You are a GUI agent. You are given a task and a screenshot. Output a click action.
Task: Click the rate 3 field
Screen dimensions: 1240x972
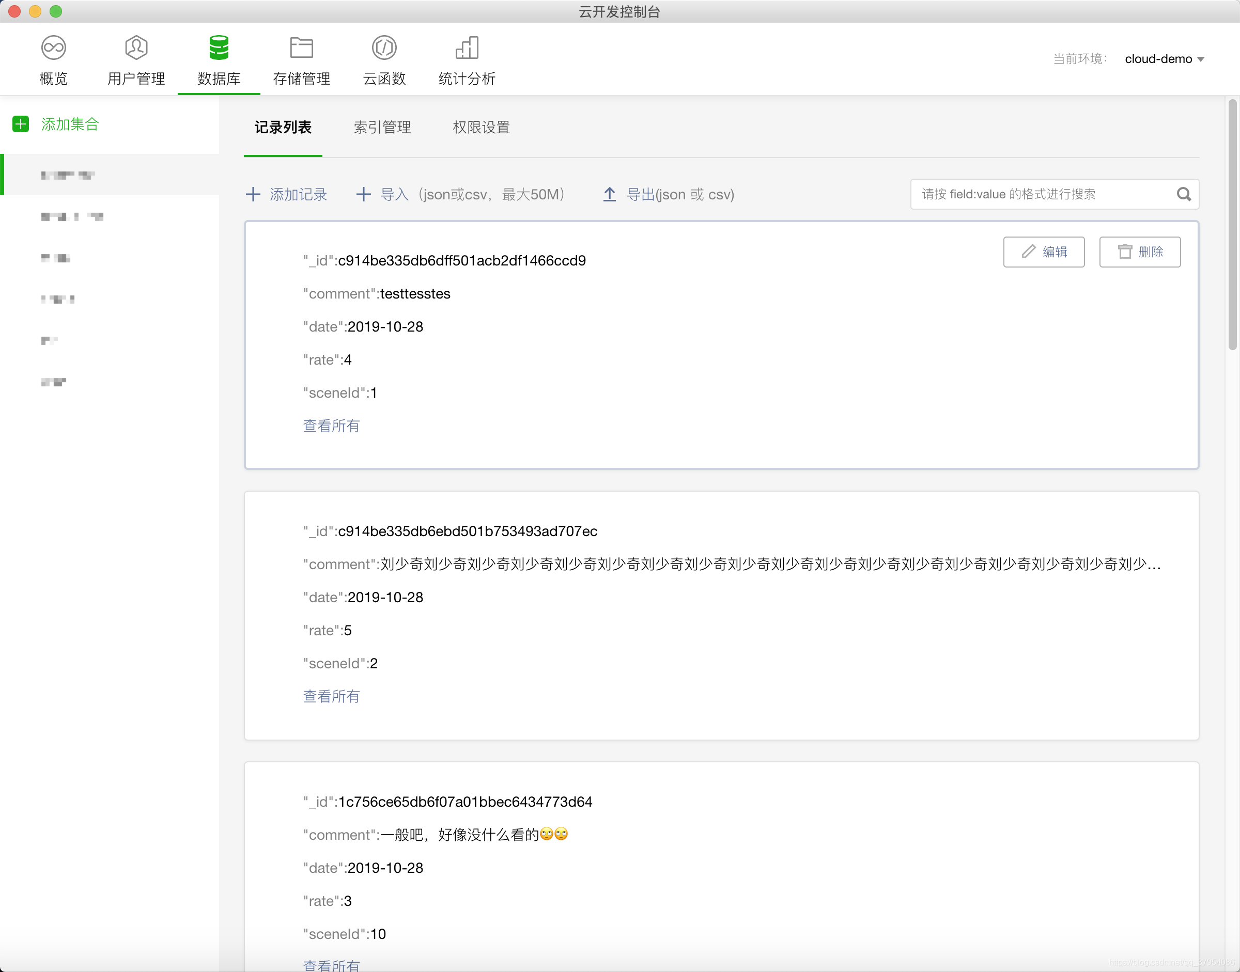click(328, 901)
